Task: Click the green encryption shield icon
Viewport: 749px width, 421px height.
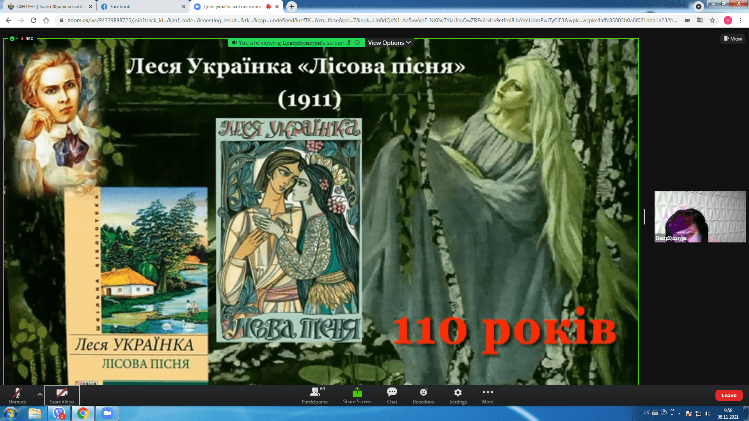Action: (x=12, y=39)
